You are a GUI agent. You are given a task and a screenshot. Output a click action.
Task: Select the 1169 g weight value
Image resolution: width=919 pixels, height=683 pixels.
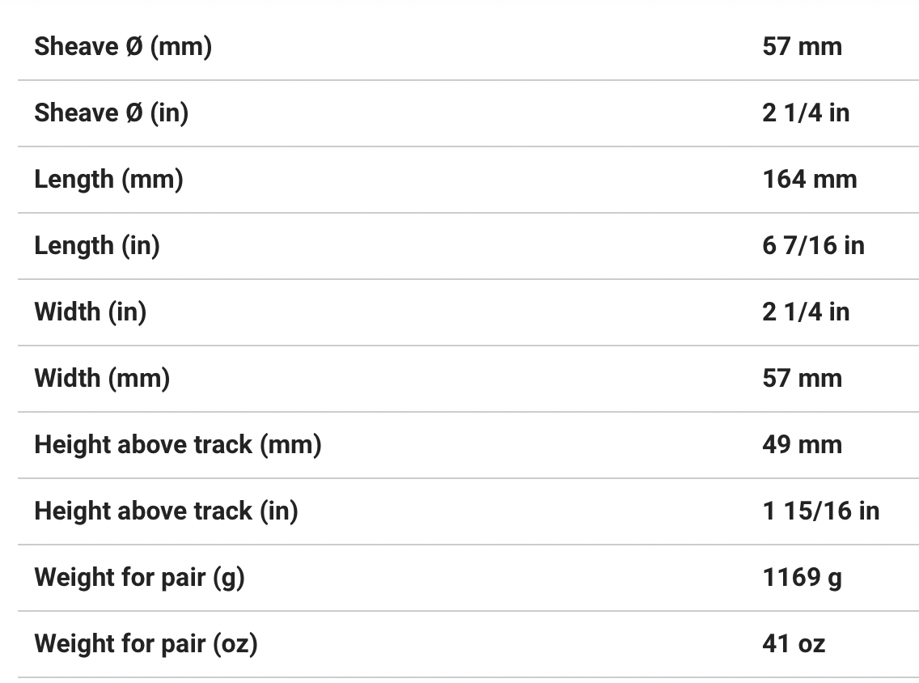point(801,578)
